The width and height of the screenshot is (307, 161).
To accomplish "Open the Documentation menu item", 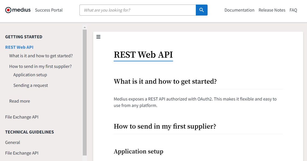I will click(239, 10).
